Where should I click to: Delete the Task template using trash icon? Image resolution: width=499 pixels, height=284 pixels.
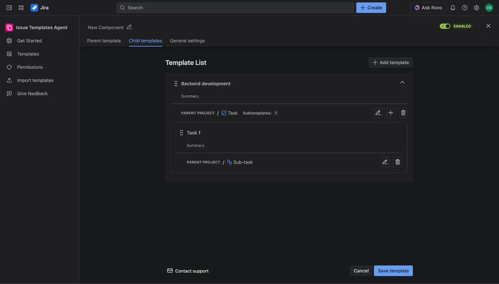coord(403,113)
